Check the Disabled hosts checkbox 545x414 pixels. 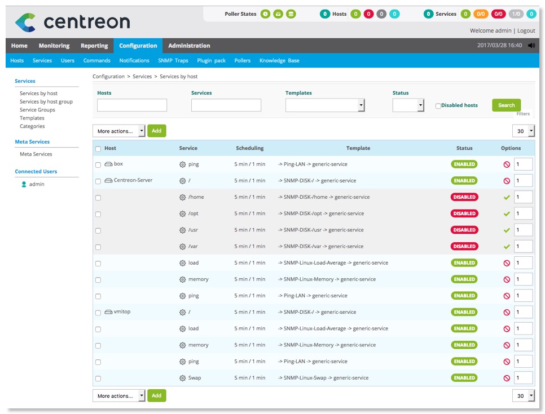(438, 106)
